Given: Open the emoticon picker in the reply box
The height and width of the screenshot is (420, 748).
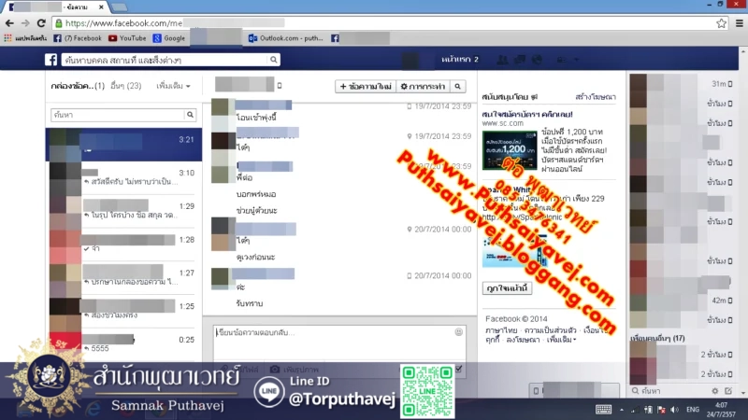Looking at the screenshot, I should click(x=459, y=332).
